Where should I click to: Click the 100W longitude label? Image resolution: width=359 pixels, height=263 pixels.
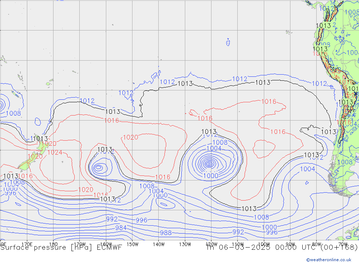coord(264,244)
